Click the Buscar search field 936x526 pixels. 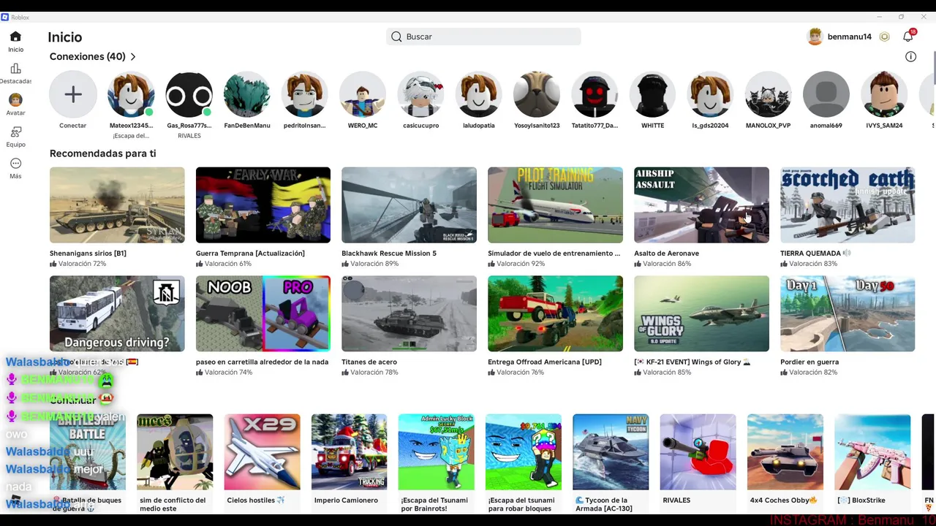point(483,37)
